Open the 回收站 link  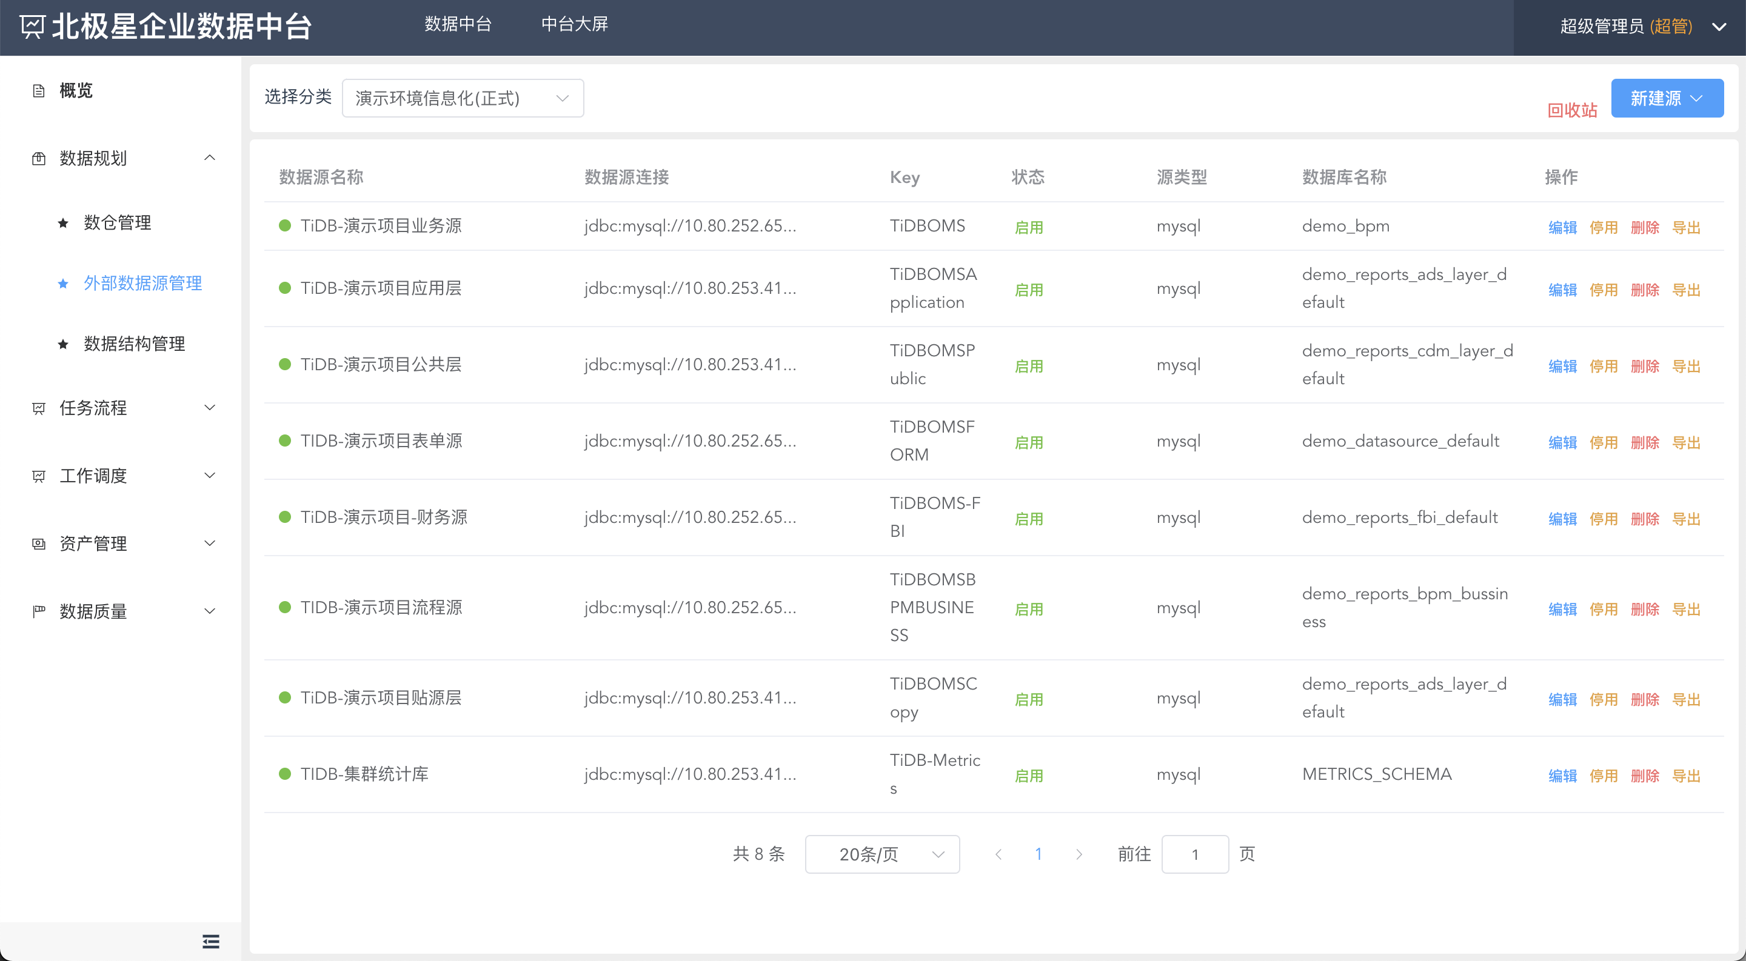[x=1573, y=110]
